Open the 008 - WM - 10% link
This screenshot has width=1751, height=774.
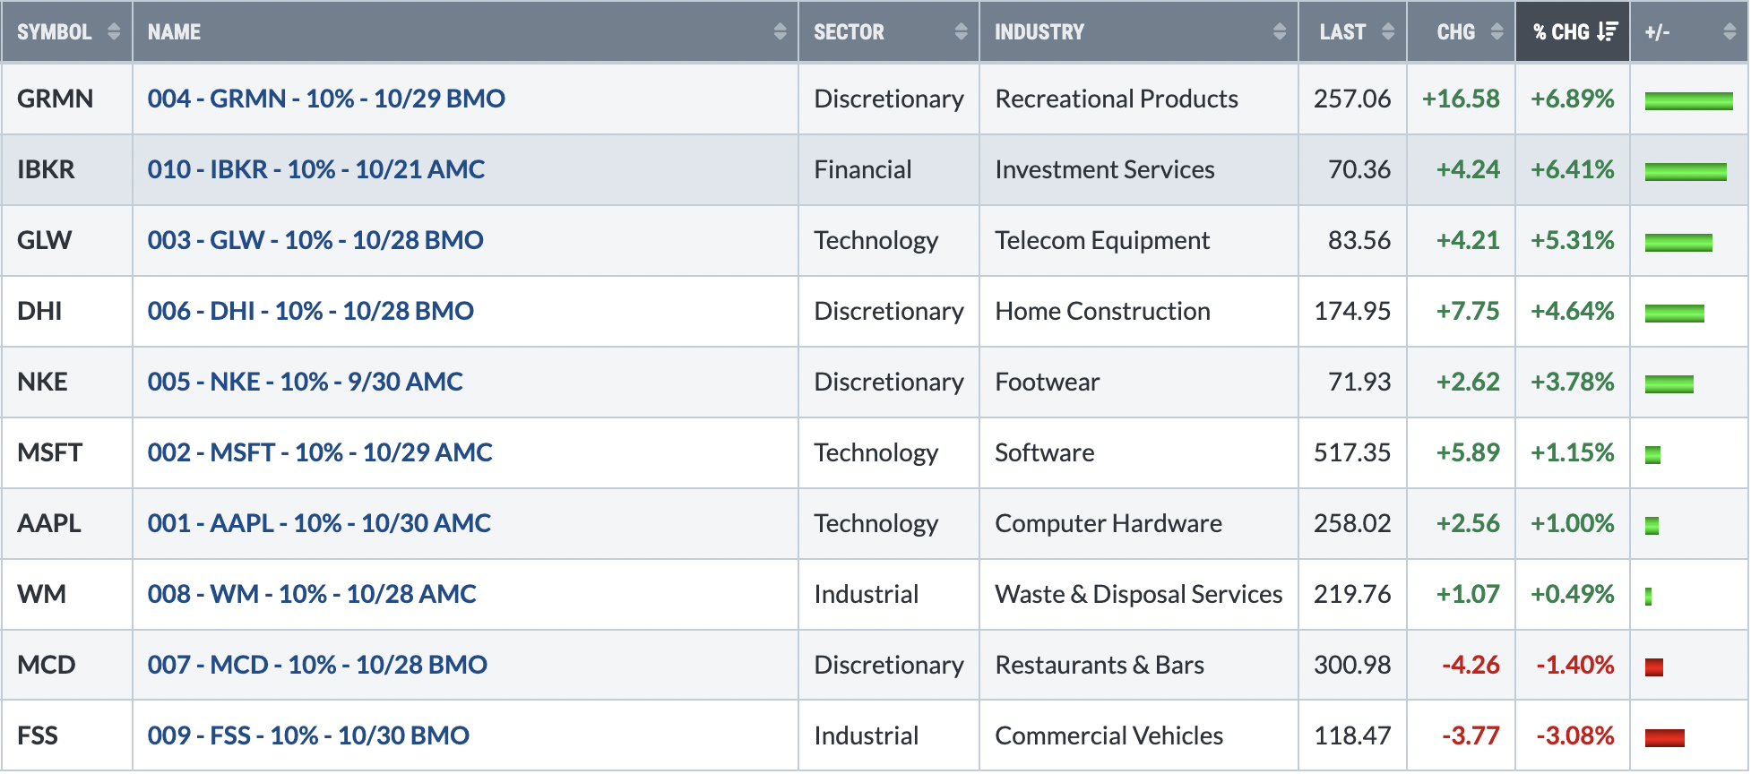(312, 594)
